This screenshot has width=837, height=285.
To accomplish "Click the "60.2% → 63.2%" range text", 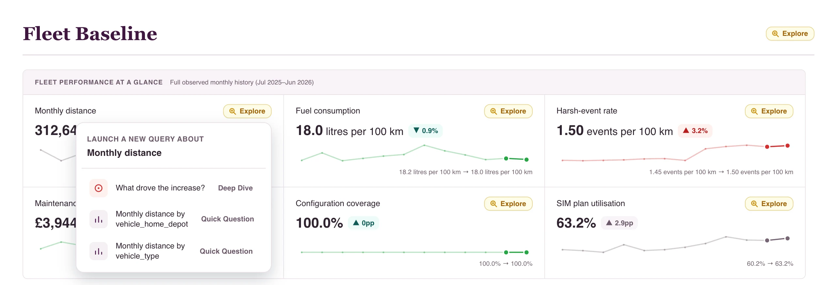I will point(770,264).
